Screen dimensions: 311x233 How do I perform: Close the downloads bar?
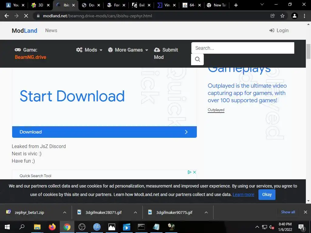coord(306,212)
